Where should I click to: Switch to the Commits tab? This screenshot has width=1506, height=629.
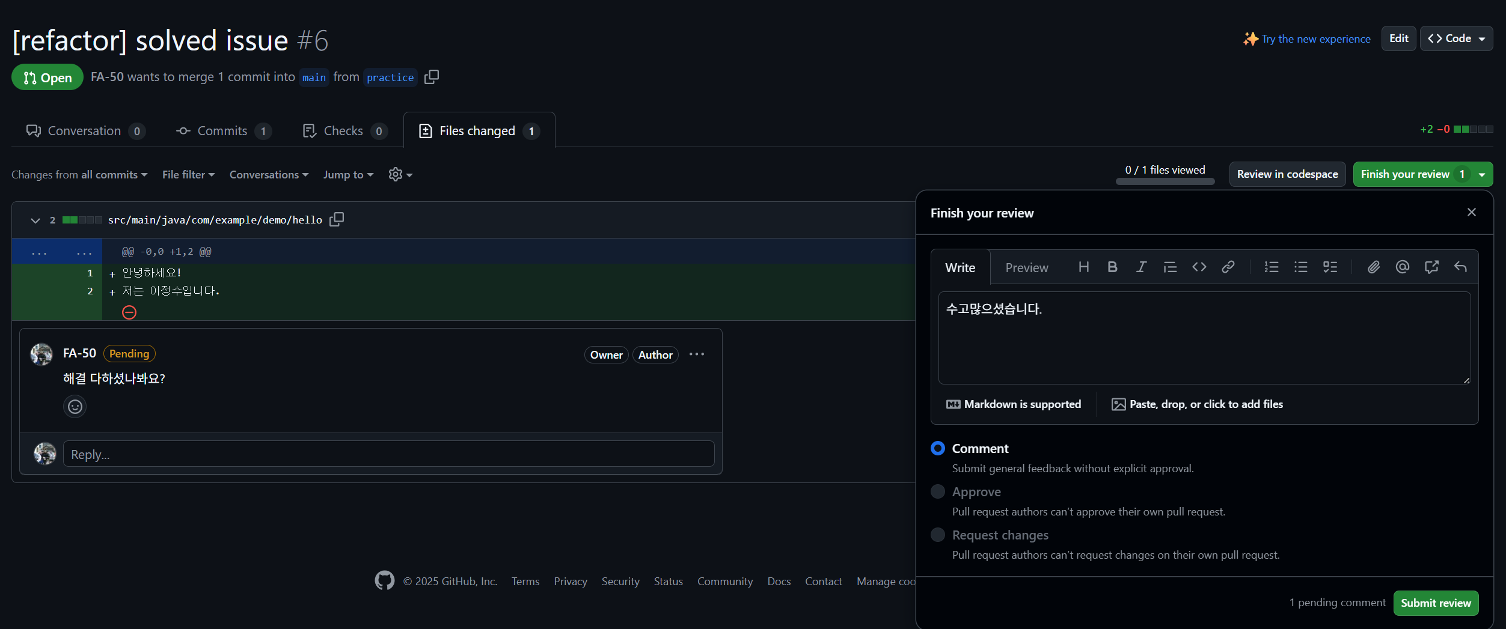click(x=223, y=131)
